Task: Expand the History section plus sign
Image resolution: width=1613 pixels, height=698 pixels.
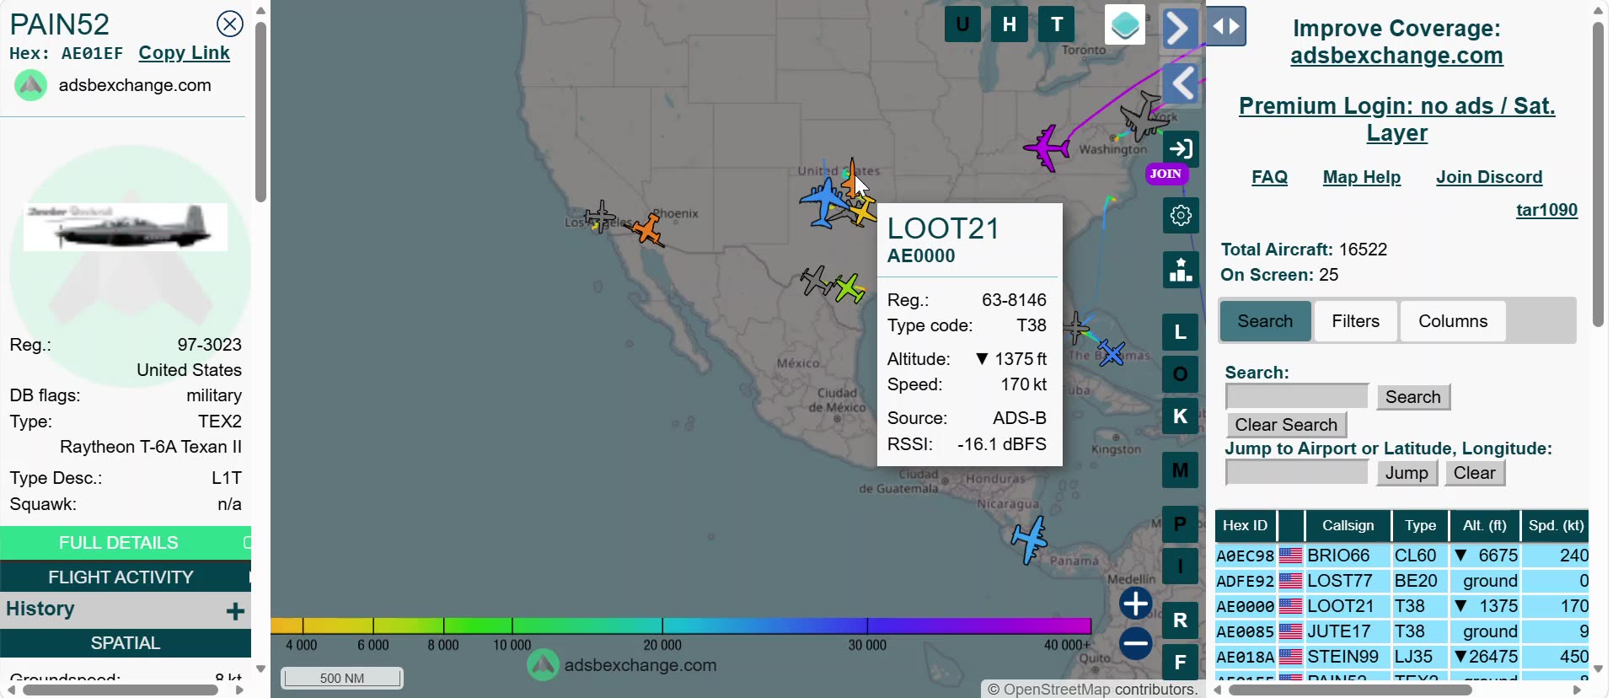Action: (x=235, y=610)
